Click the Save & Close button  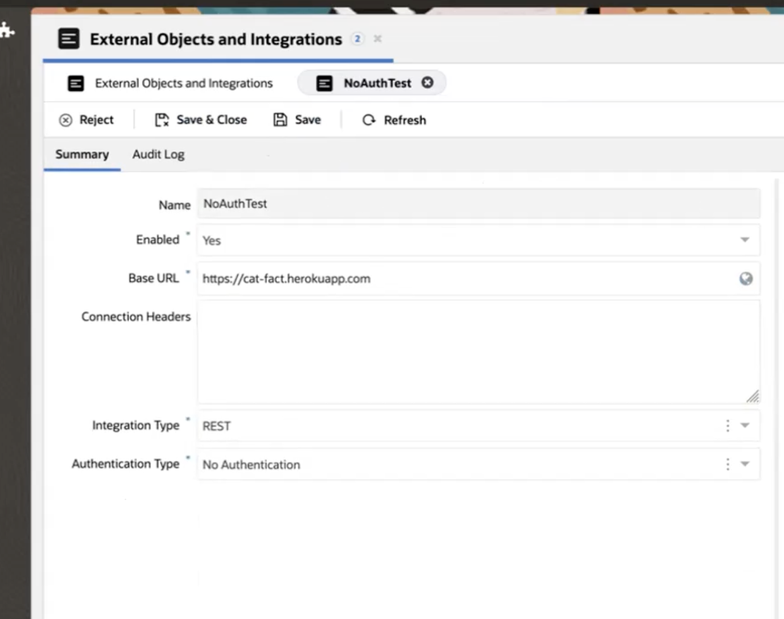(x=211, y=119)
